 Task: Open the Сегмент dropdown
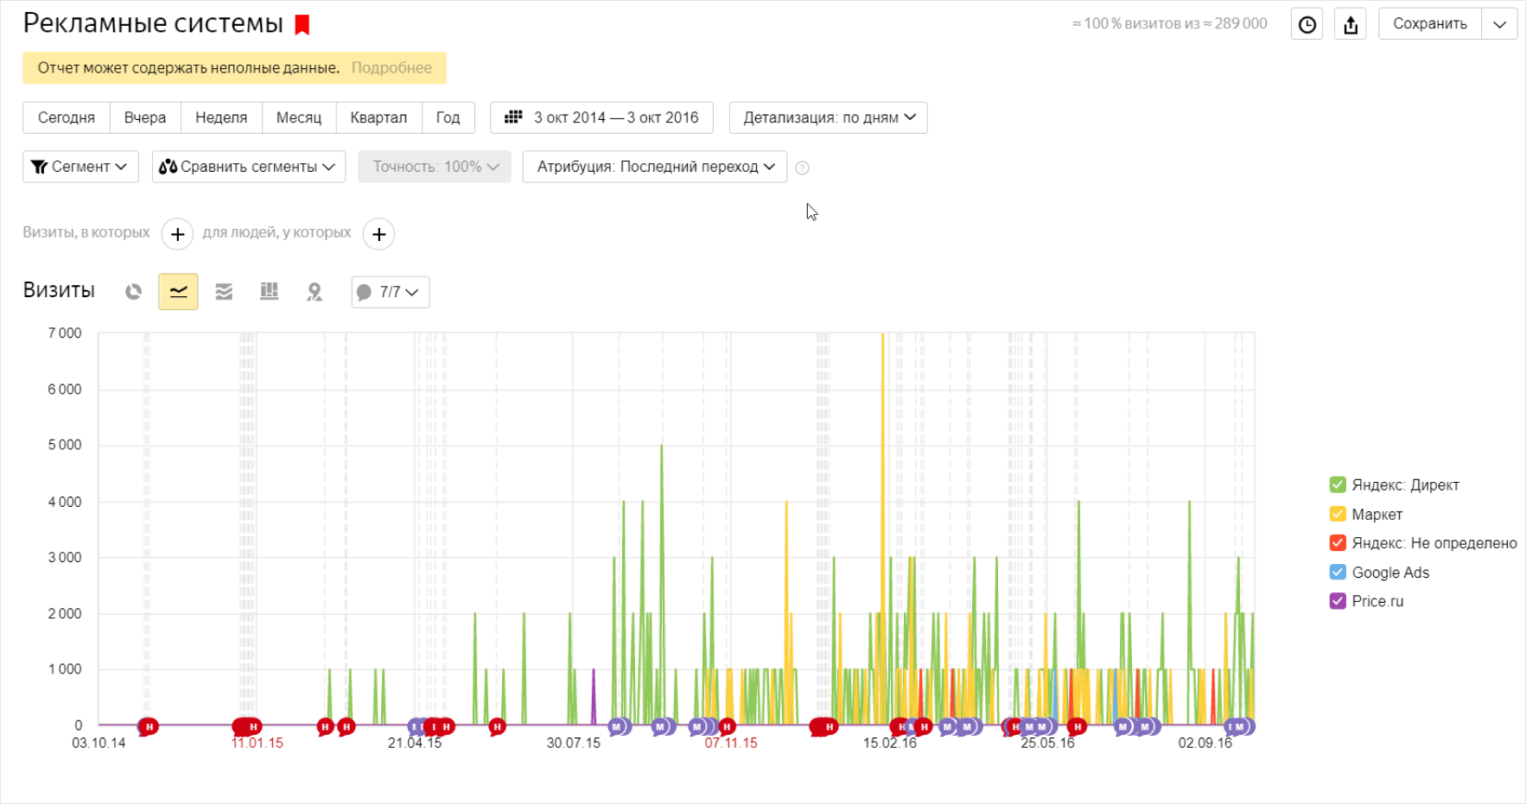[80, 167]
